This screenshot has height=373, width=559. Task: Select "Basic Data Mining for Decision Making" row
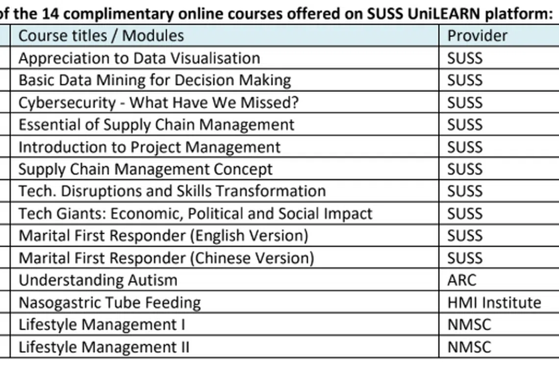pos(154,80)
